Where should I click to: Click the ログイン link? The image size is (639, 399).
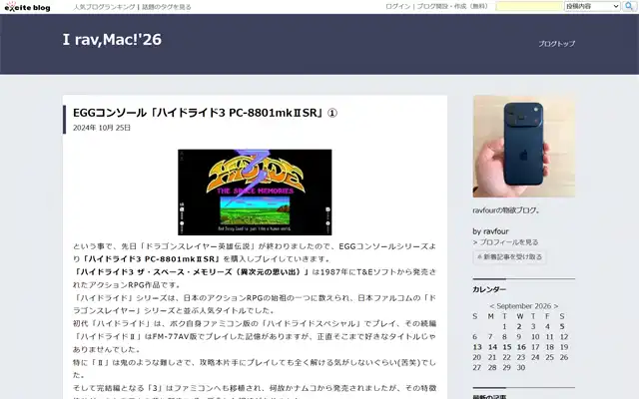tap(397, 6)
